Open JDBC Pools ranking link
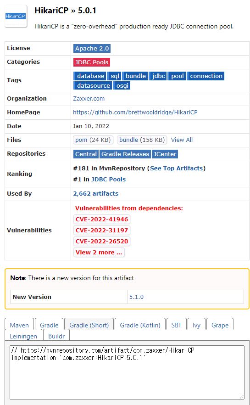The image size is (250, 405). [108, 180]
